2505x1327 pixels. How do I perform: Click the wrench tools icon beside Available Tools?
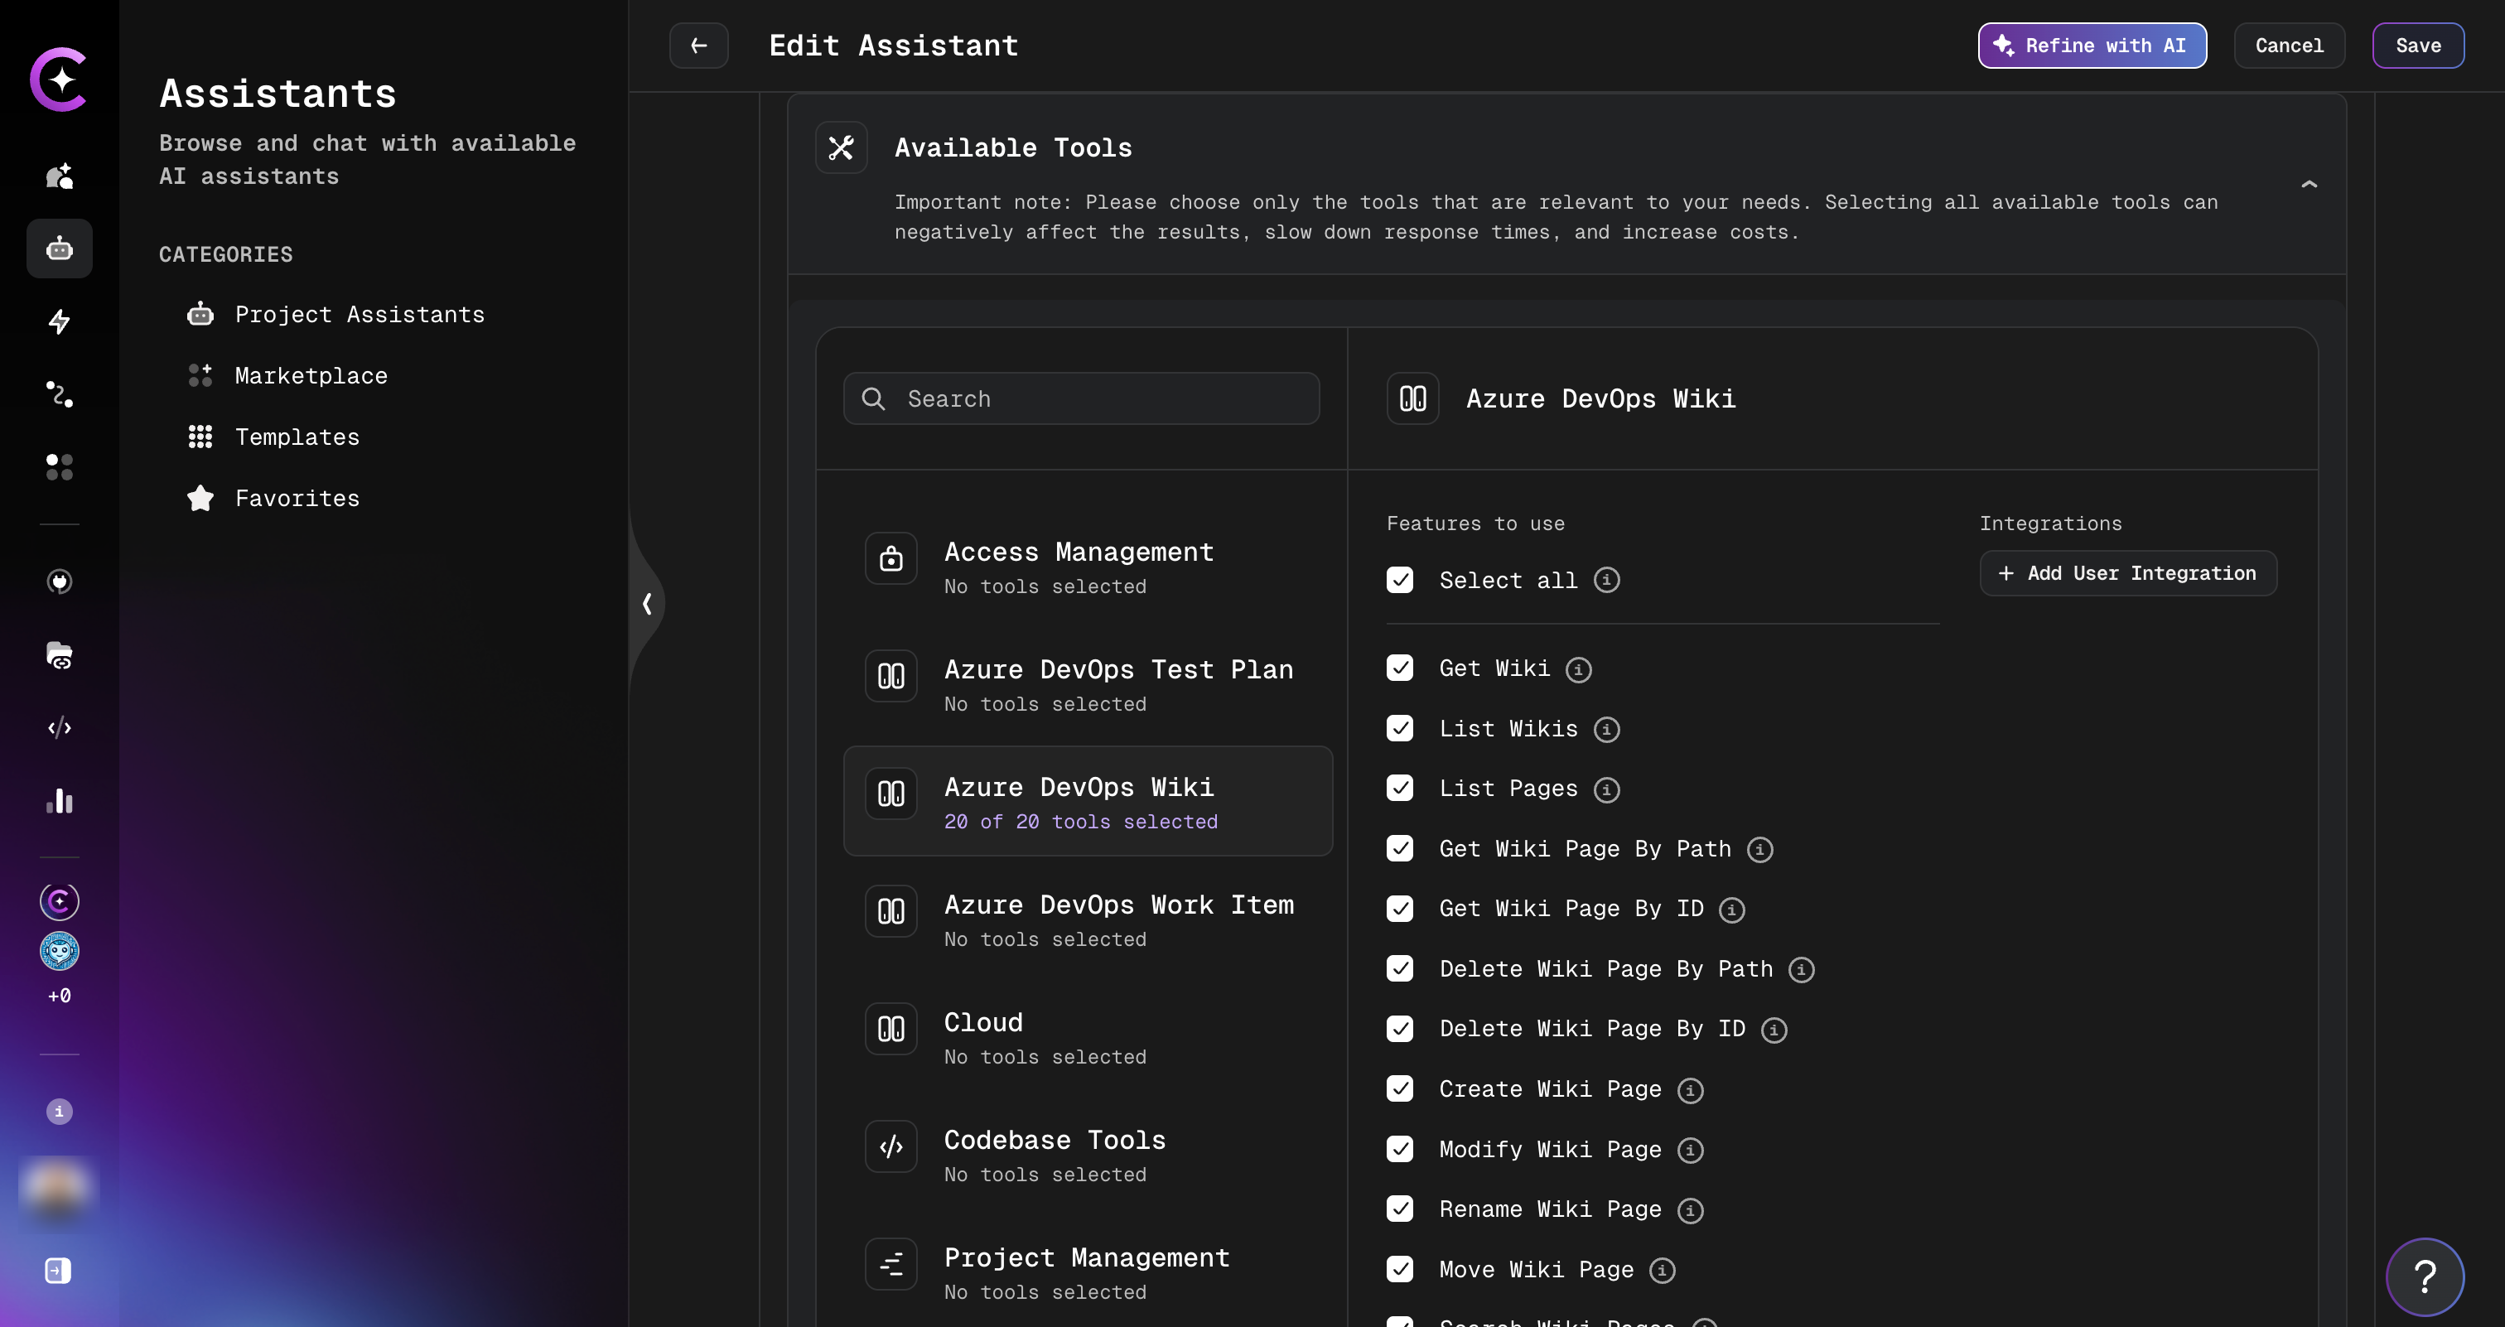coord(841,147)
